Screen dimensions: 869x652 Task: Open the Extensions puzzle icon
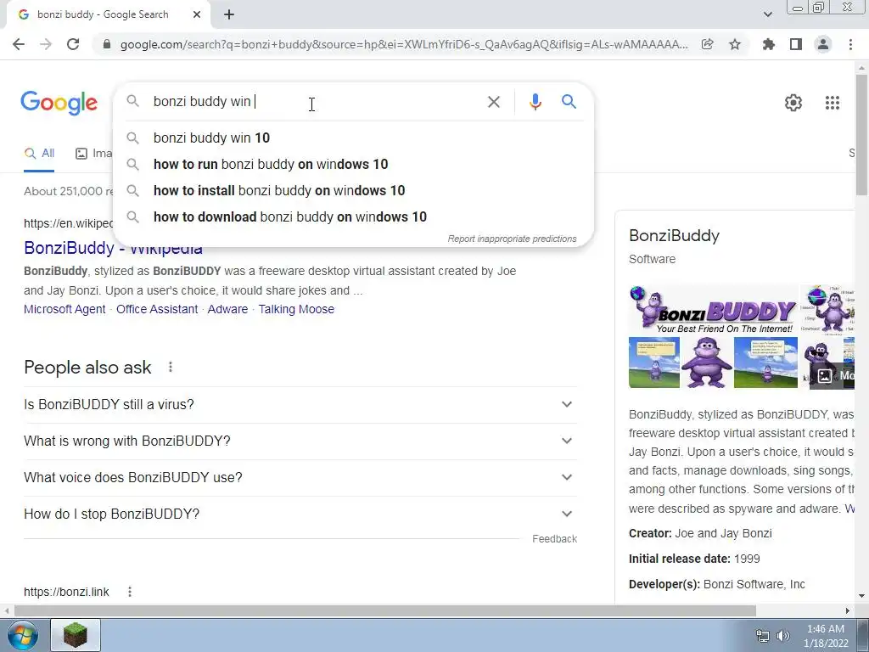pyautogui.click(x=768, y=44)
